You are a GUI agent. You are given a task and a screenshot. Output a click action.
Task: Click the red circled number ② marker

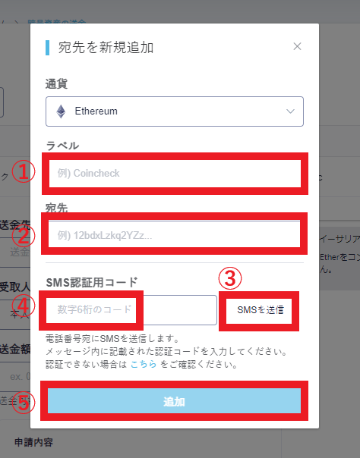tap(24, 236)
